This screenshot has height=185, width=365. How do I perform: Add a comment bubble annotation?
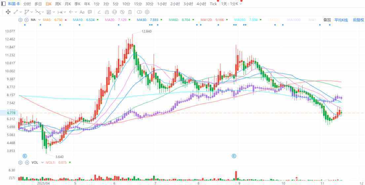pos(90,12)
